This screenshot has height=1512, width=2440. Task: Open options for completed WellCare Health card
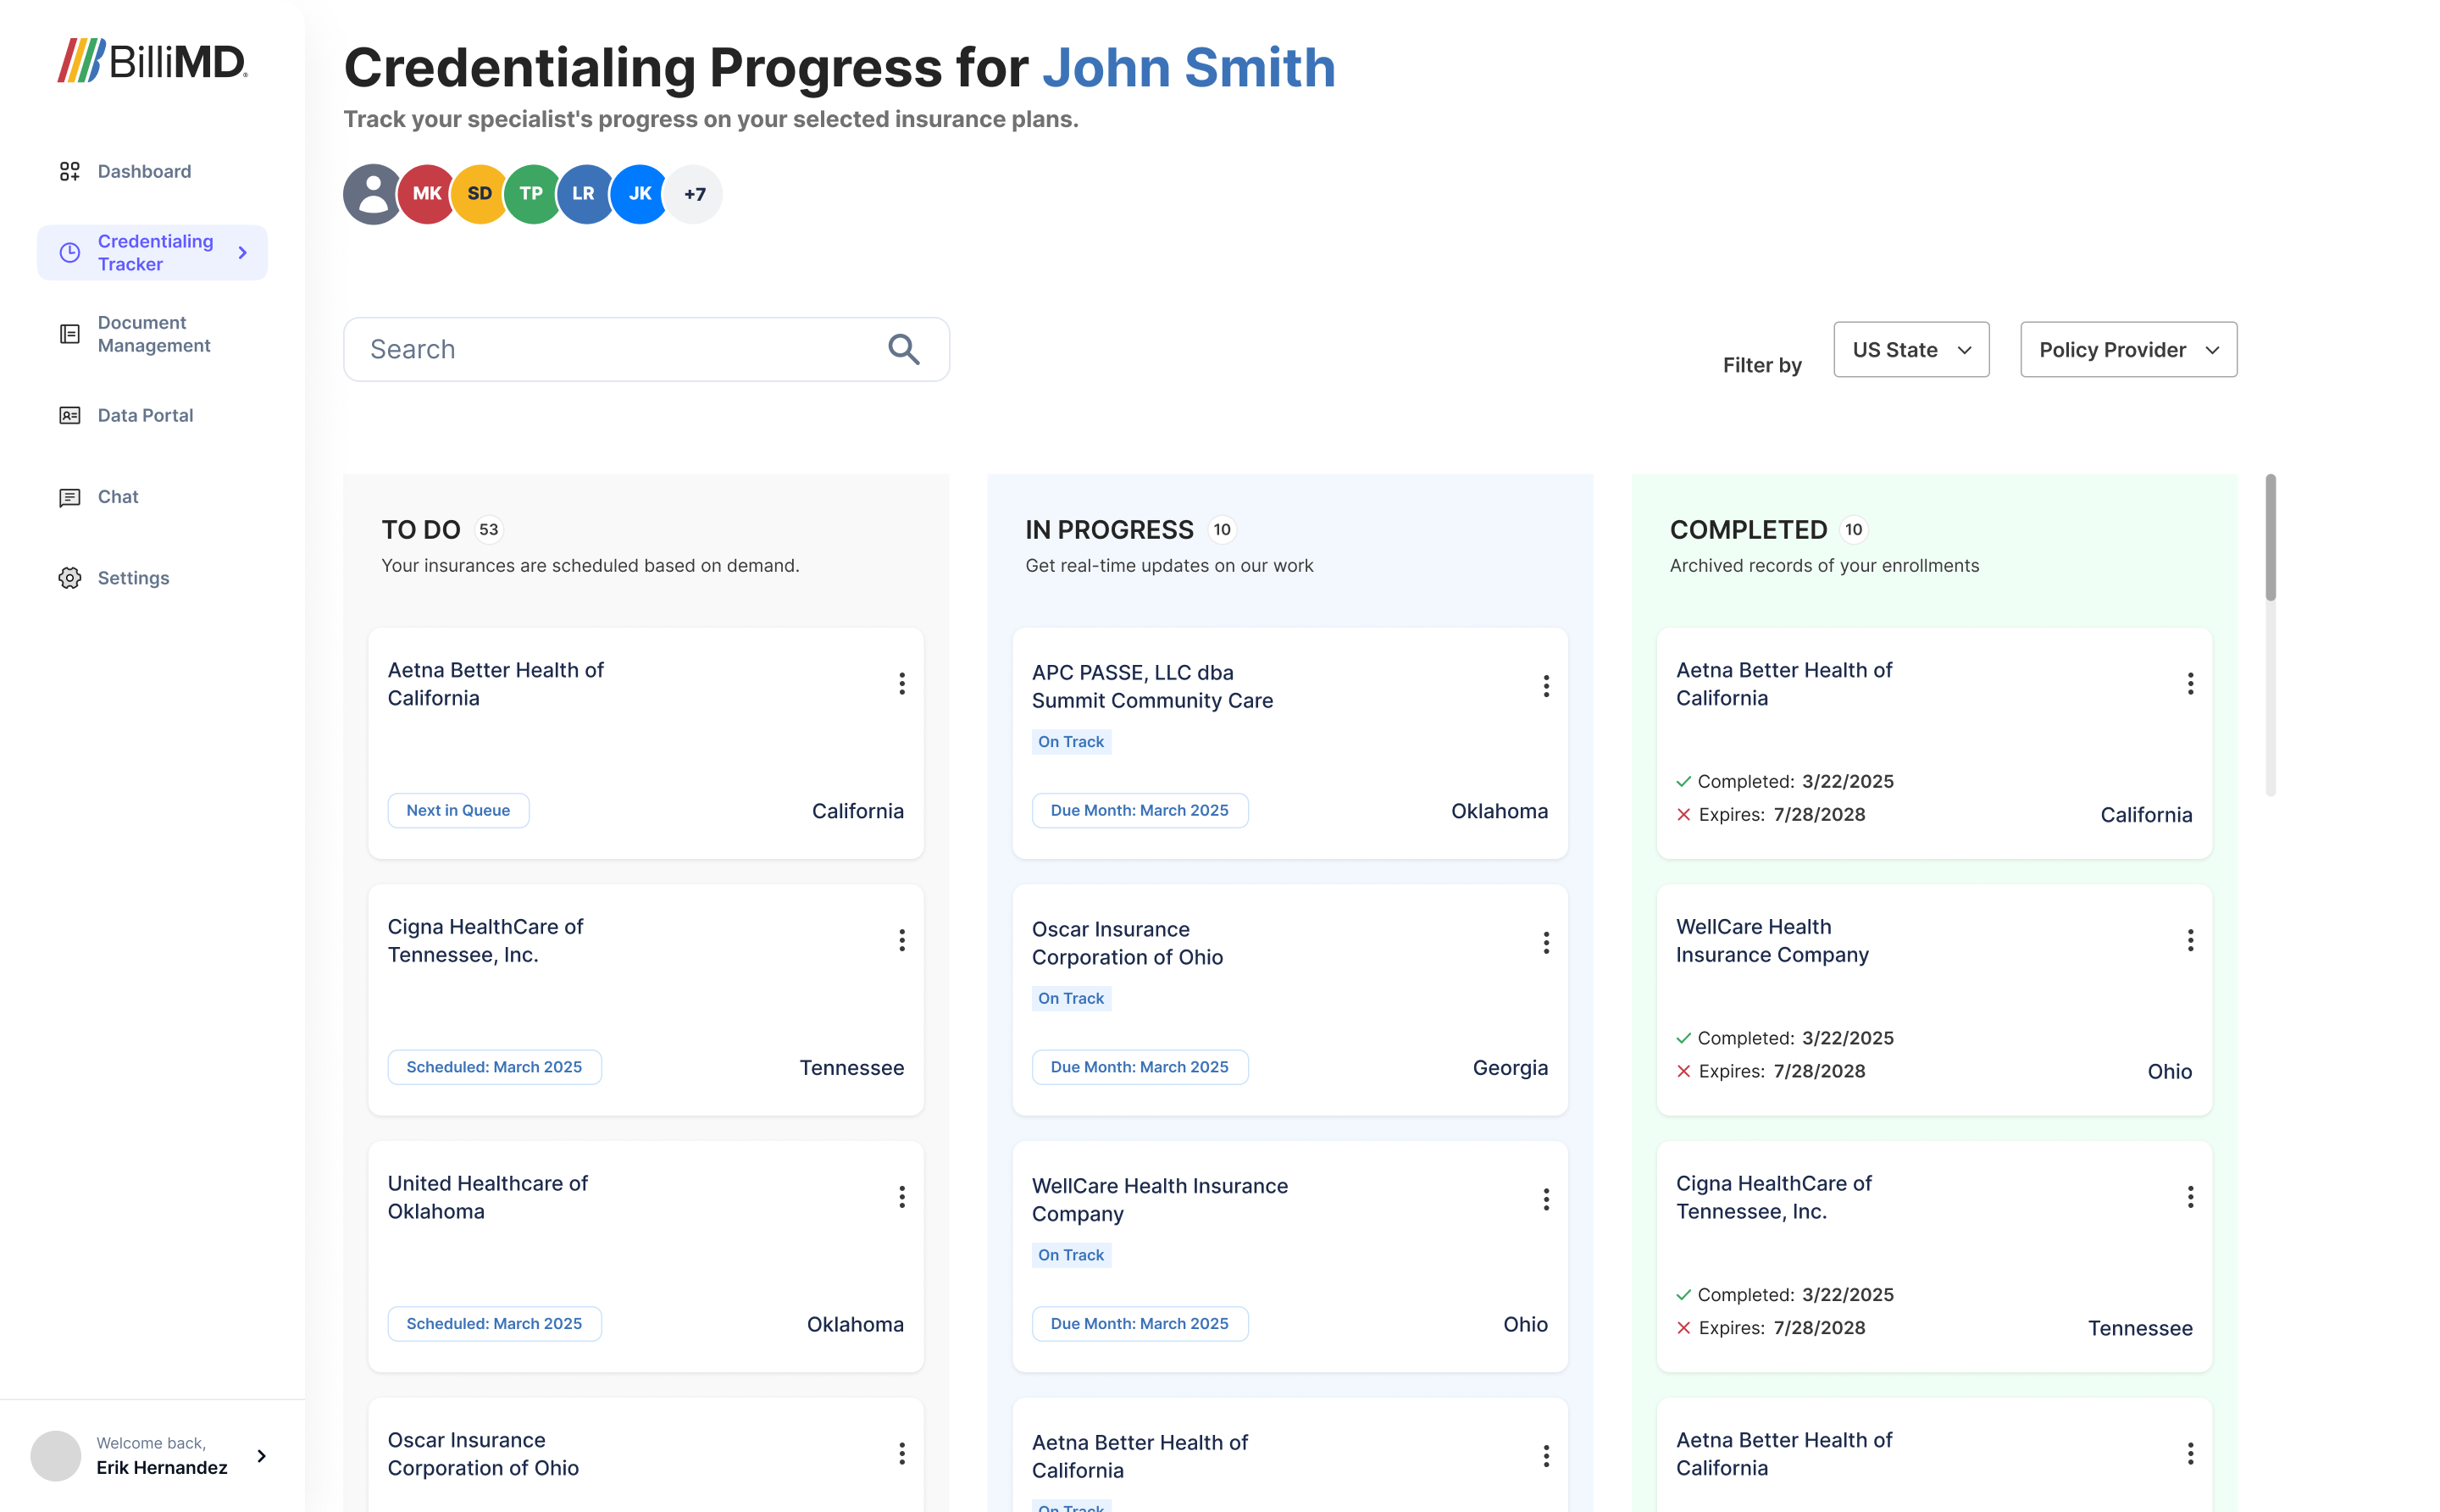click(2189, 940)
